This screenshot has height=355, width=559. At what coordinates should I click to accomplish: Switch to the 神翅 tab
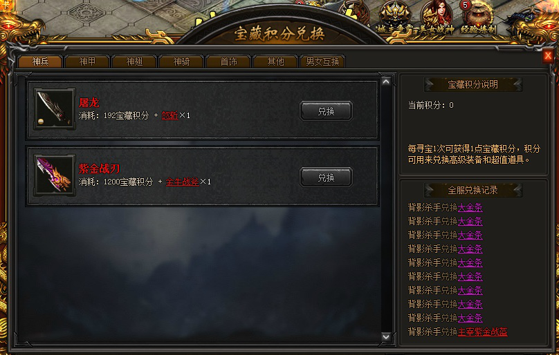pyautogui.click(x=134, y=61)
